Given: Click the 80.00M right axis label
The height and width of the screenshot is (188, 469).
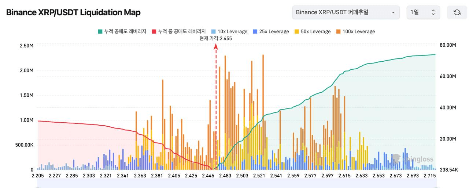Looking at the screenshot, I should coord(447,45).
